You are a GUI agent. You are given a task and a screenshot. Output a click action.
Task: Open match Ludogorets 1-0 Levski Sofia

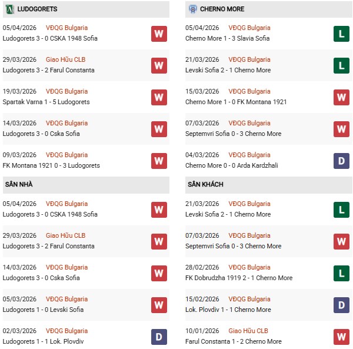click(x=44, y=310)
